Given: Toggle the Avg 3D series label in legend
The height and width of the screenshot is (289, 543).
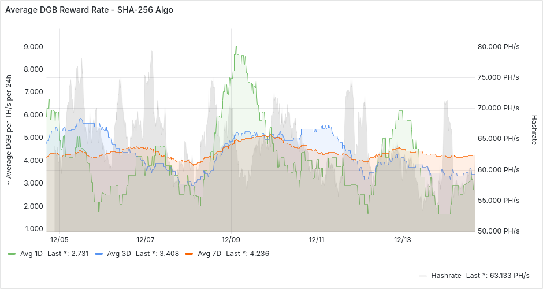Looking at the screenshot, I should [119, 254].
